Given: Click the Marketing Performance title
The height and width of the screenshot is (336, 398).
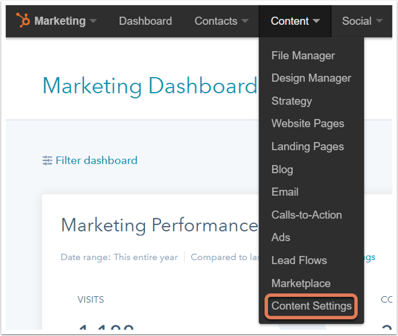Looking at the screenshot, I should click(160, 225).
